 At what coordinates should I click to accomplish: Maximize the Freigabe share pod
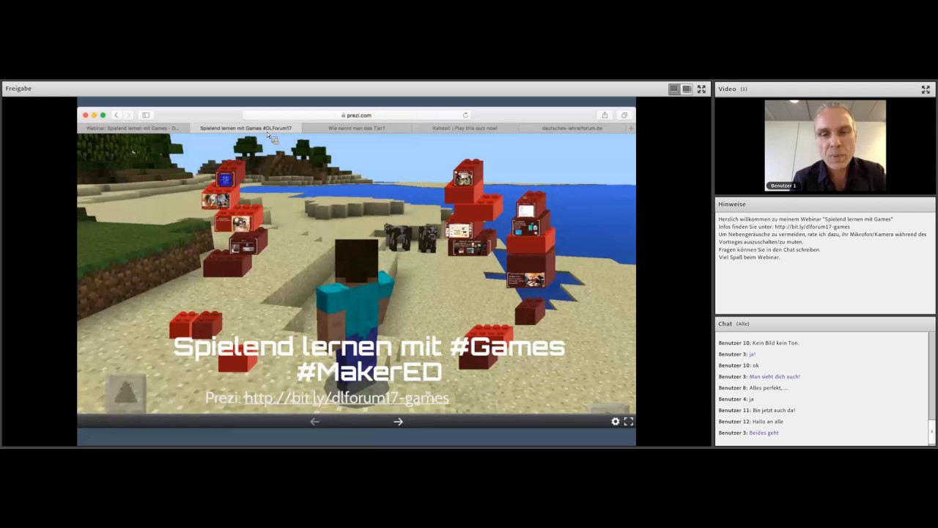[x=701, y=89]
